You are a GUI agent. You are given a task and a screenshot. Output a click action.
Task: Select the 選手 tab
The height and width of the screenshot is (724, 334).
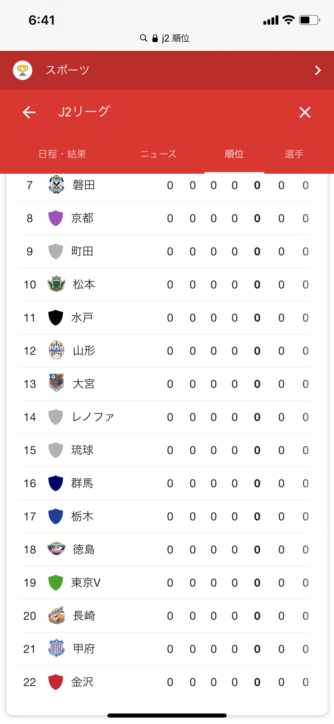tap(294, 154)
